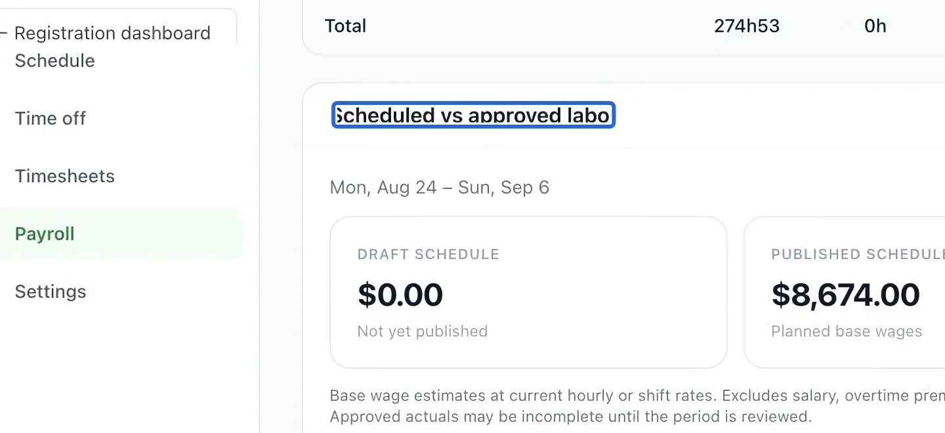Select the highlighted Payroll menu item
Screen dimensions: 945x433
coord(121,234)
